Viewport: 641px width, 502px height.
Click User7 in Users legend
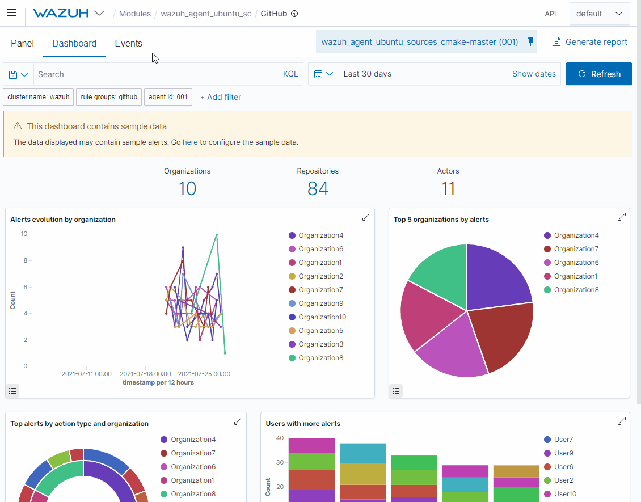coord(559,440)
